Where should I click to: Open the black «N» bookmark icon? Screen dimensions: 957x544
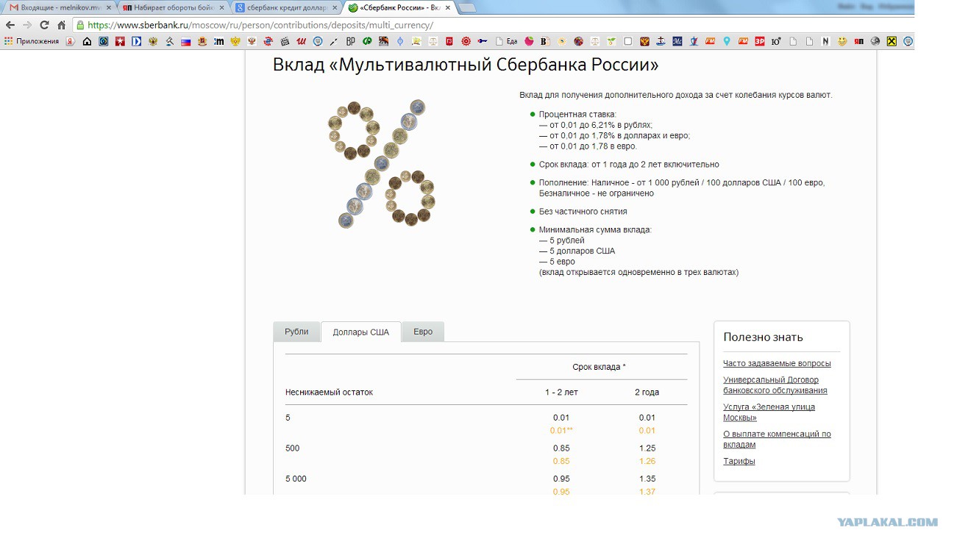826,41
